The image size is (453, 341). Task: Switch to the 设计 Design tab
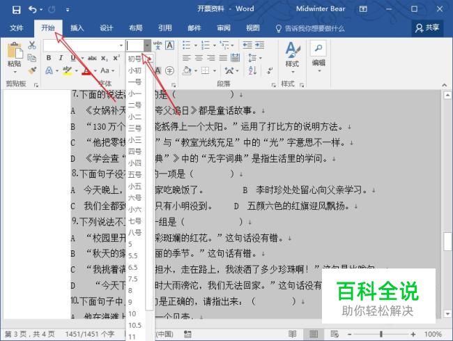[x=106, y=28]
